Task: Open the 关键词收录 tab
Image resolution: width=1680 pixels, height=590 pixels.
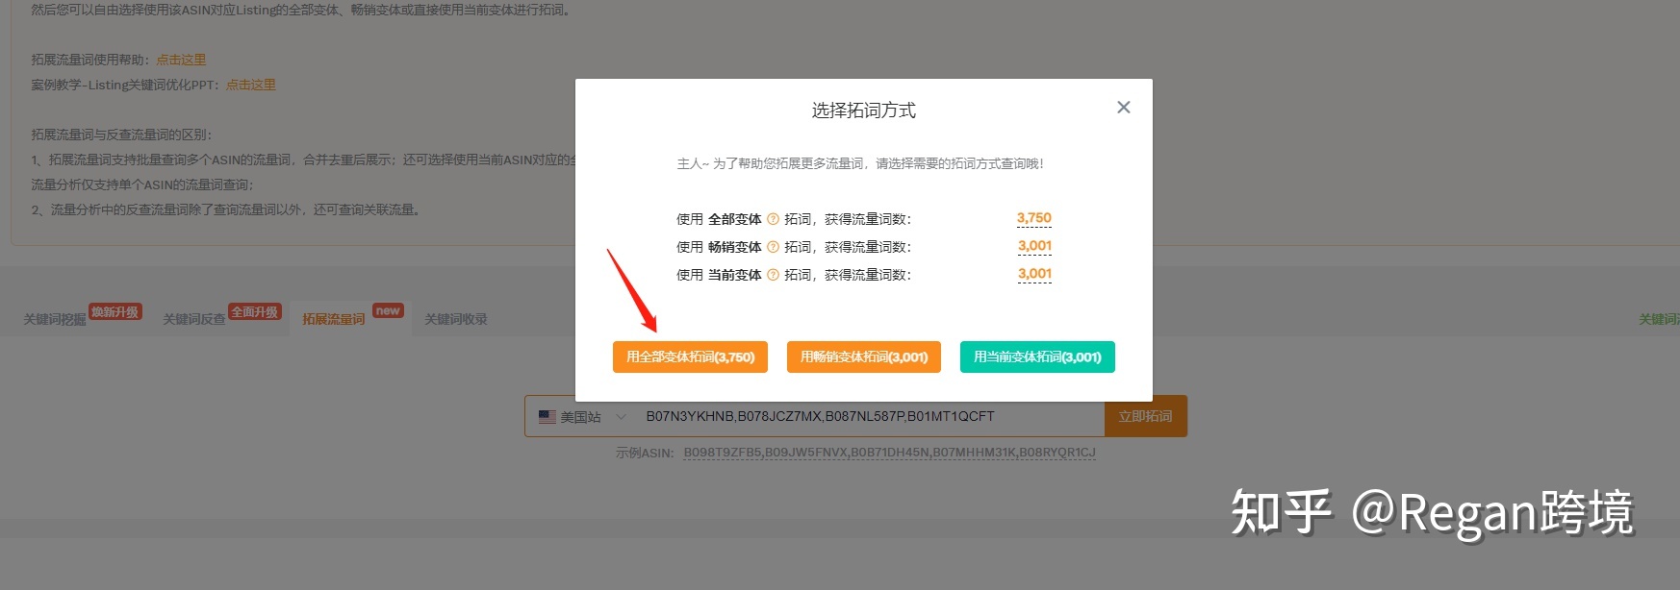Action: point(456,319)
